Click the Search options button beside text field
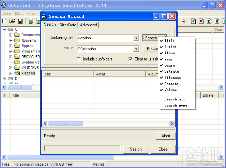Viewport: 226px width, 168px height. coord(150,38)
